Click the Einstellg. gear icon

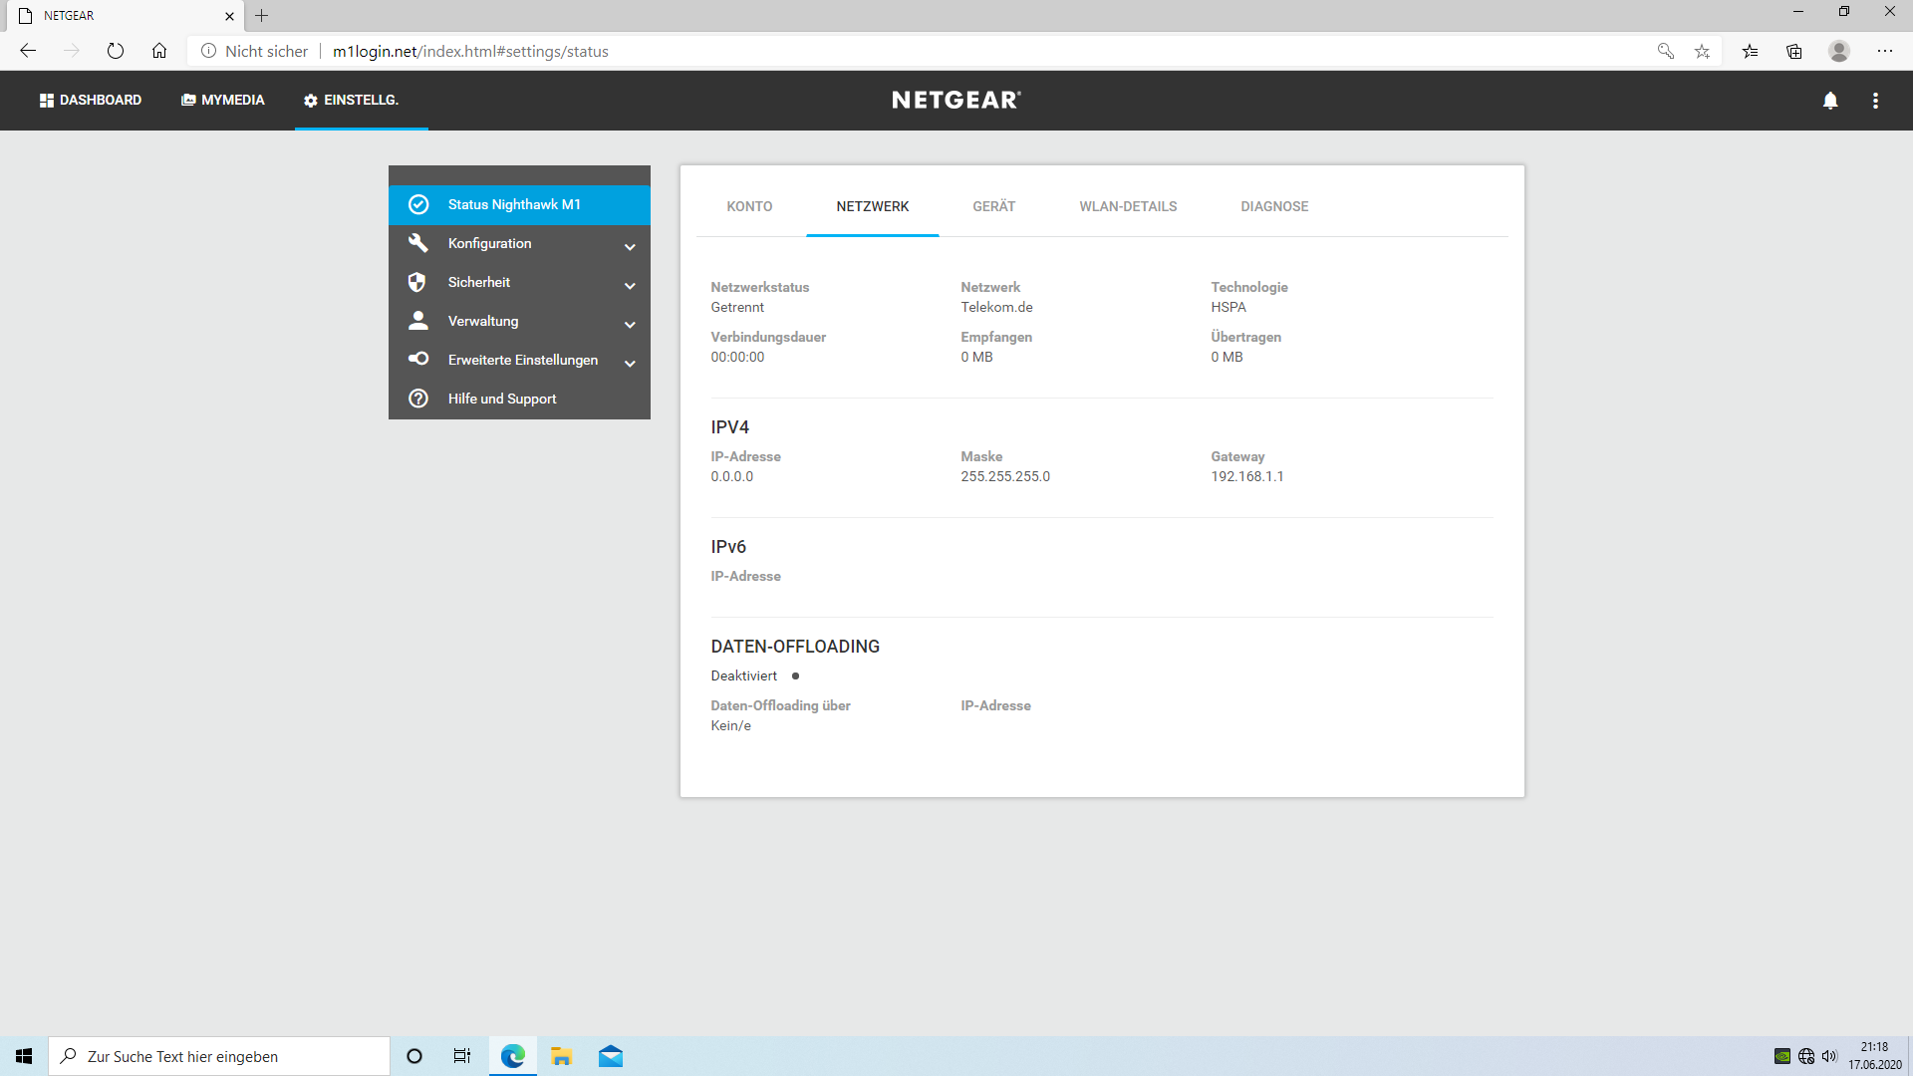[311, 101]
